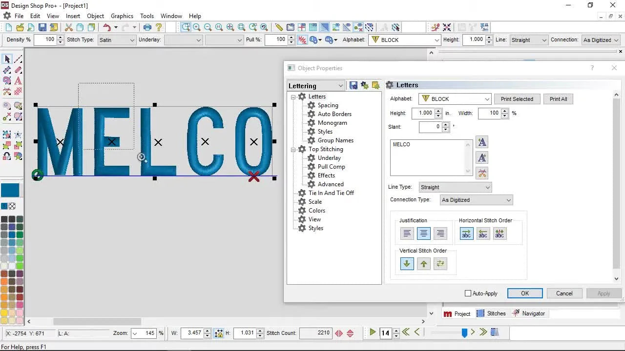
Task: Open the left-justify Justification option
Action: (407, 233)
